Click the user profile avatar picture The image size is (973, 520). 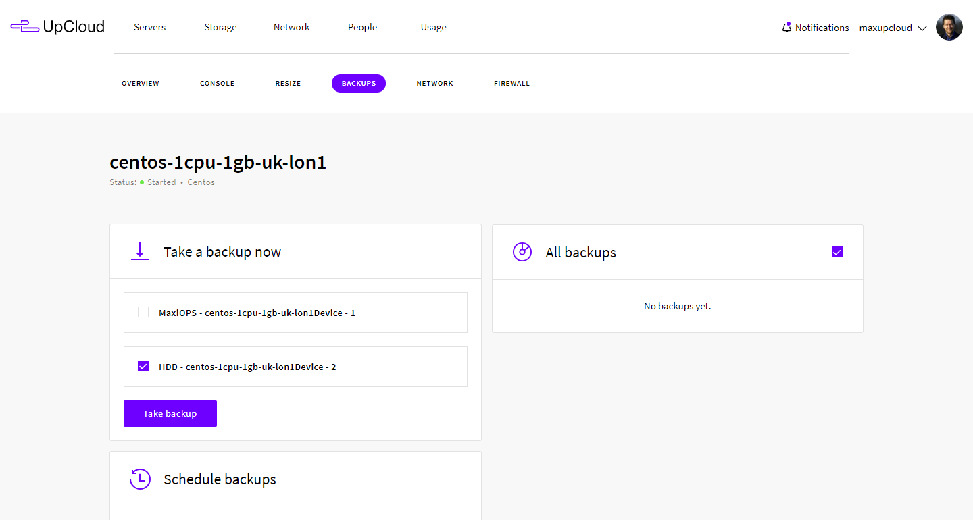pyautogui.click(x=949, y=28)
